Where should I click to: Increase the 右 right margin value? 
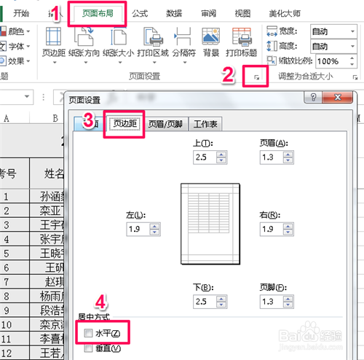pyautogui.click(x=288, y=226)
